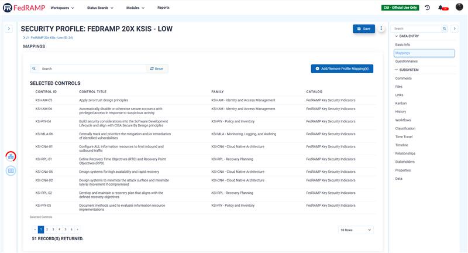Open the Status Boards menu

100,8
